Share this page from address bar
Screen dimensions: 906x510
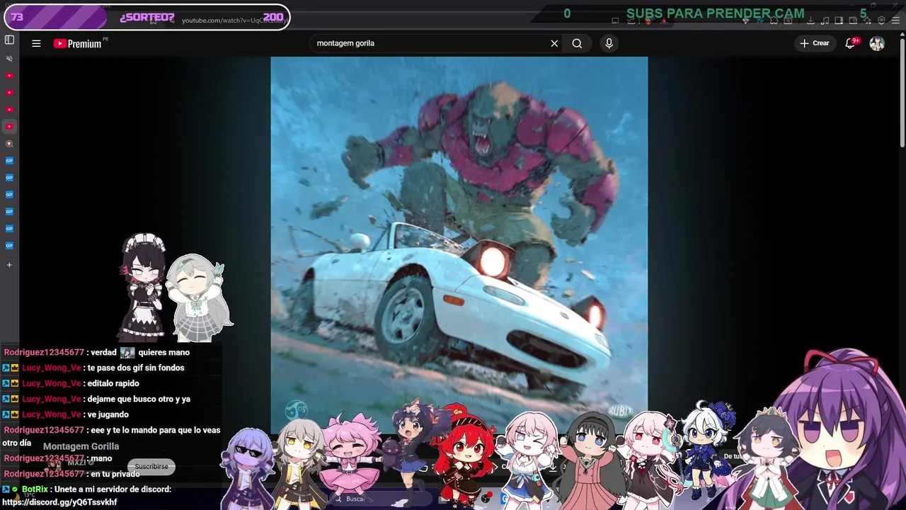(631, 21)
